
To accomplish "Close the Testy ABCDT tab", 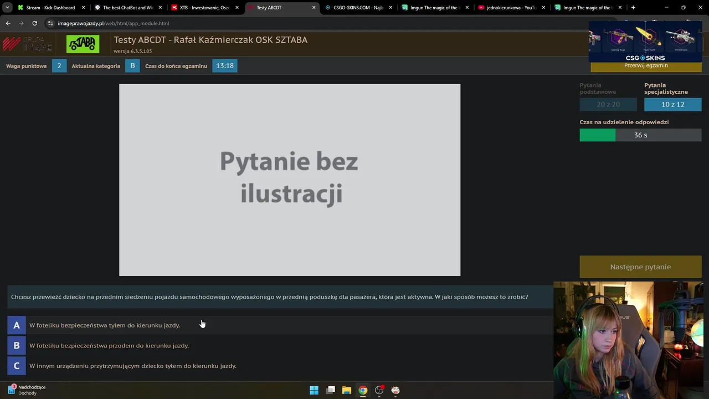I will [314, 8].
